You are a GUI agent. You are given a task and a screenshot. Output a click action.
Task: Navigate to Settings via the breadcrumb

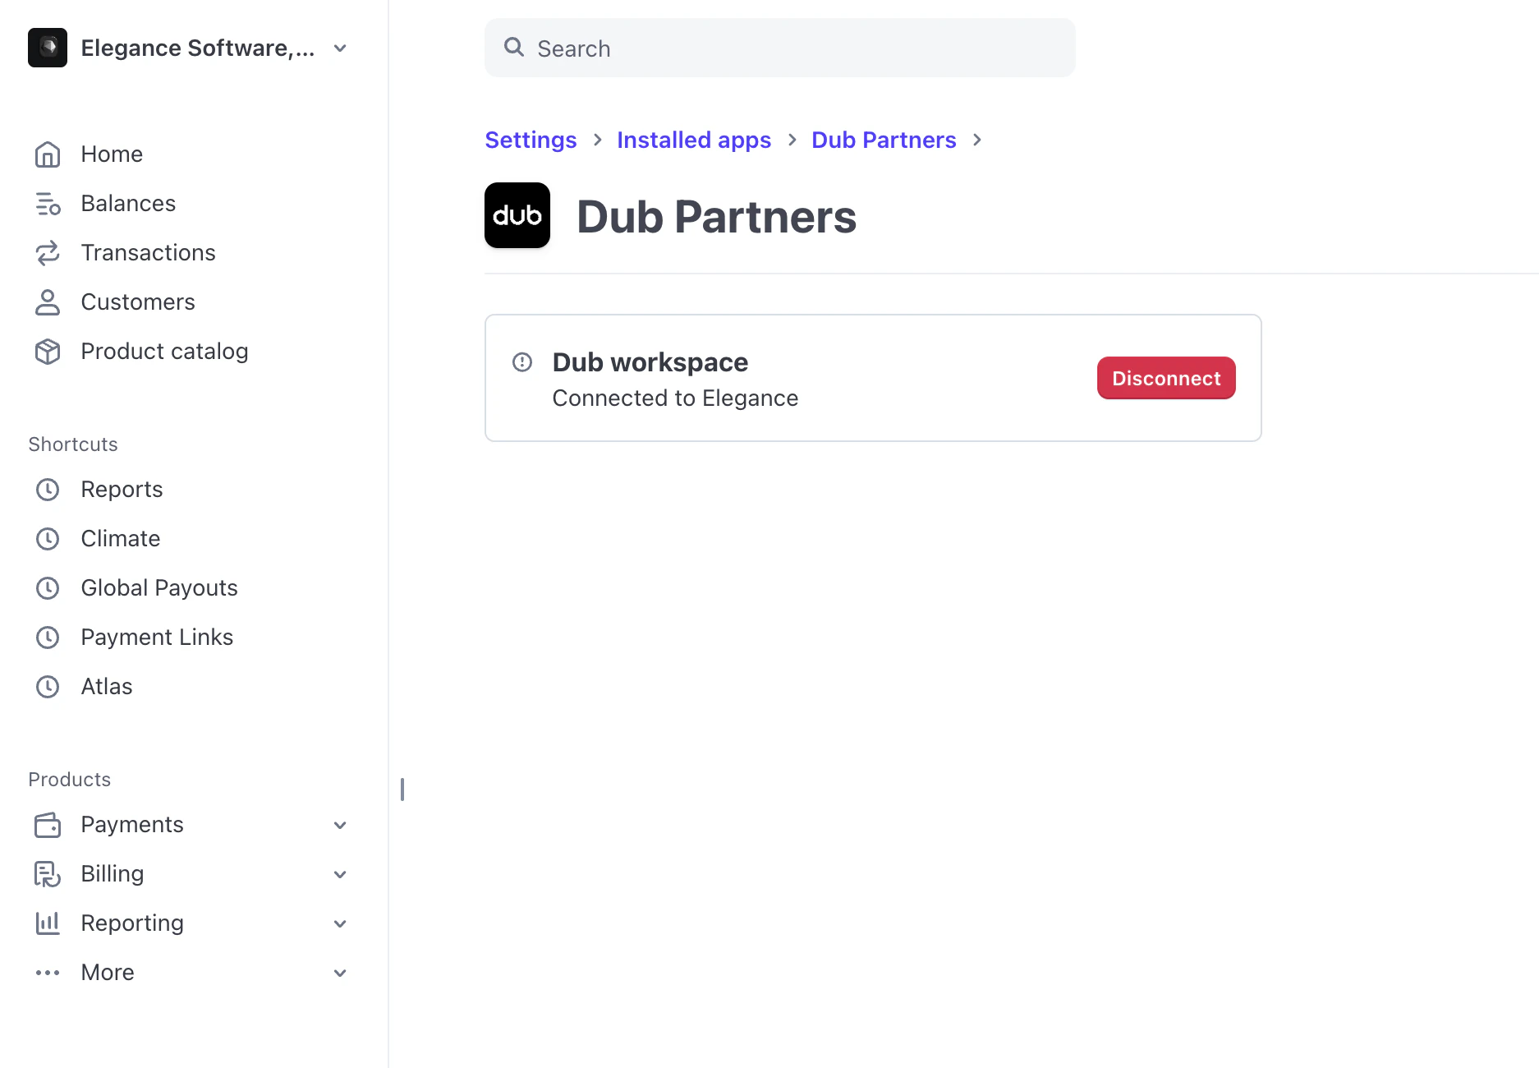click(531, 140)
